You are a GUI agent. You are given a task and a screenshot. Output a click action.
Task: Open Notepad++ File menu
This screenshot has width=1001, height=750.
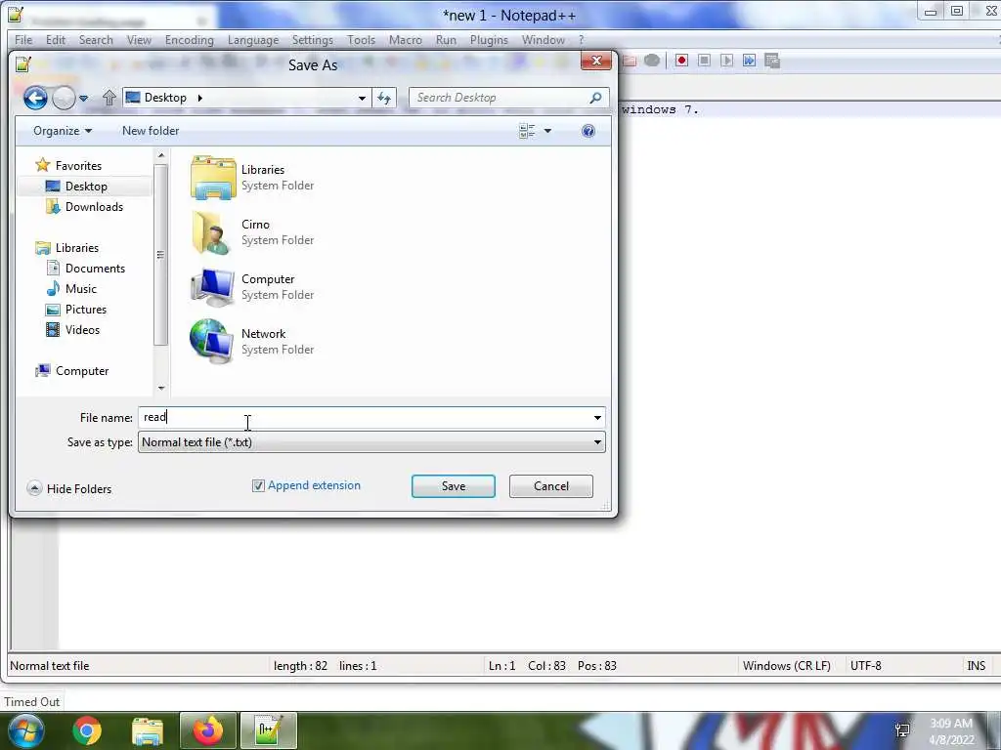click(23, 39)
